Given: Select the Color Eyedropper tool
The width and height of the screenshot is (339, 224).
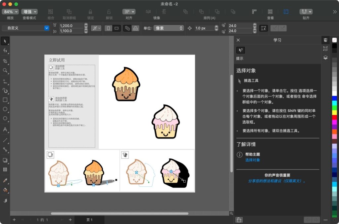Looking at the screenshot, I should coord(5,181).
